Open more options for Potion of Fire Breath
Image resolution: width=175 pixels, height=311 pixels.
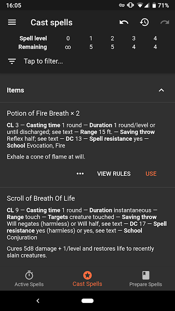coord(80,174)
